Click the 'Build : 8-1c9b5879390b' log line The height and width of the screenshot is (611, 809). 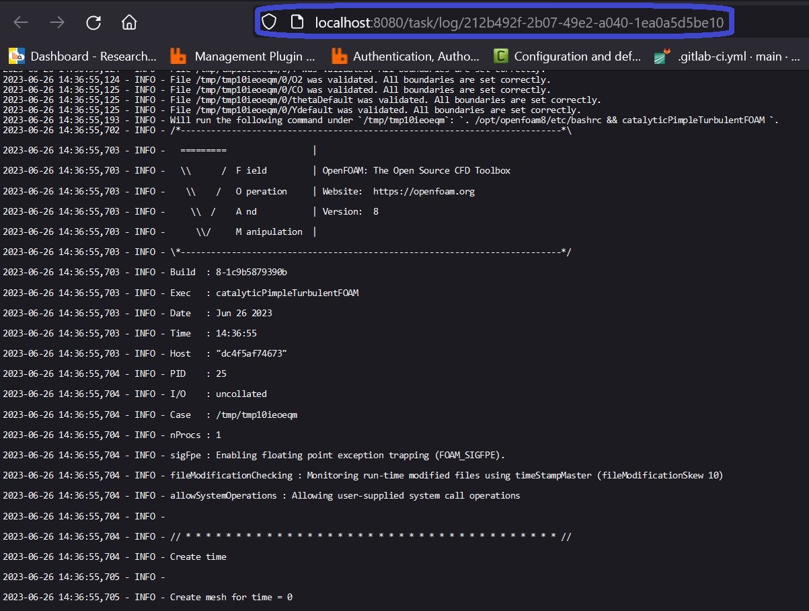[145, 273]
